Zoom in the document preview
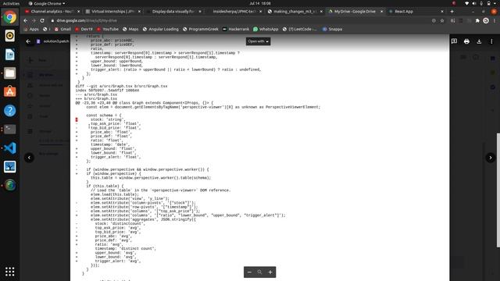The image size is (500, 281). click(x=270, y=272)
